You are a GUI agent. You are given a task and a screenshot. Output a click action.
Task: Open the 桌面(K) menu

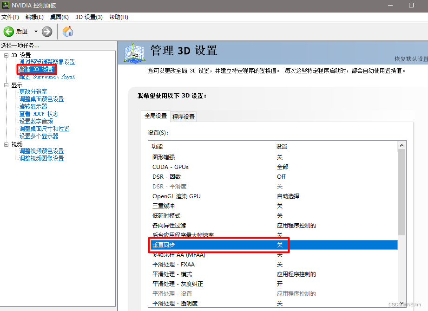[59, 17]
